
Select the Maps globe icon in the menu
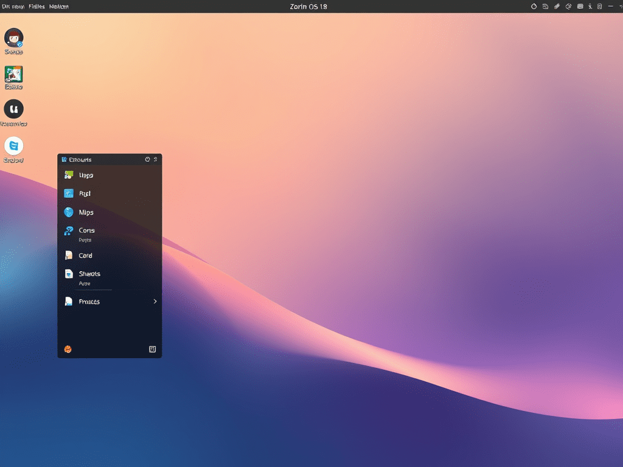[x=68, y=212]
